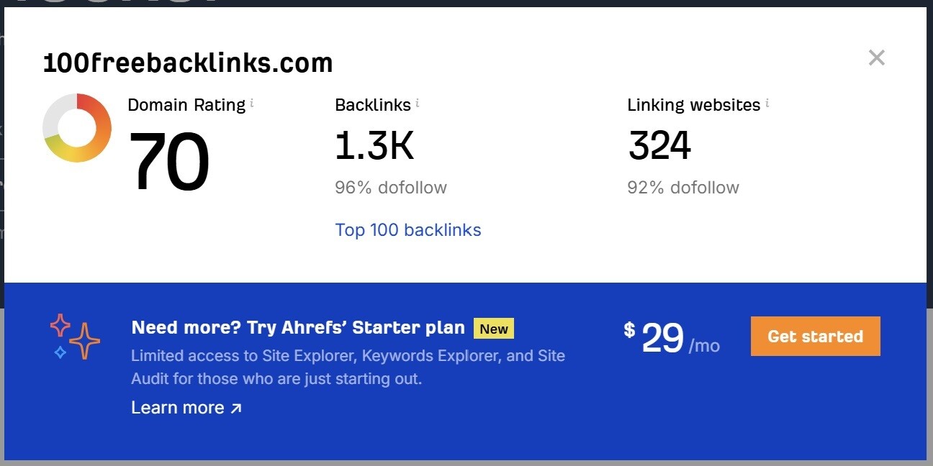
Task: Click the Backlinks info icon
Action: tap(418, 104)
